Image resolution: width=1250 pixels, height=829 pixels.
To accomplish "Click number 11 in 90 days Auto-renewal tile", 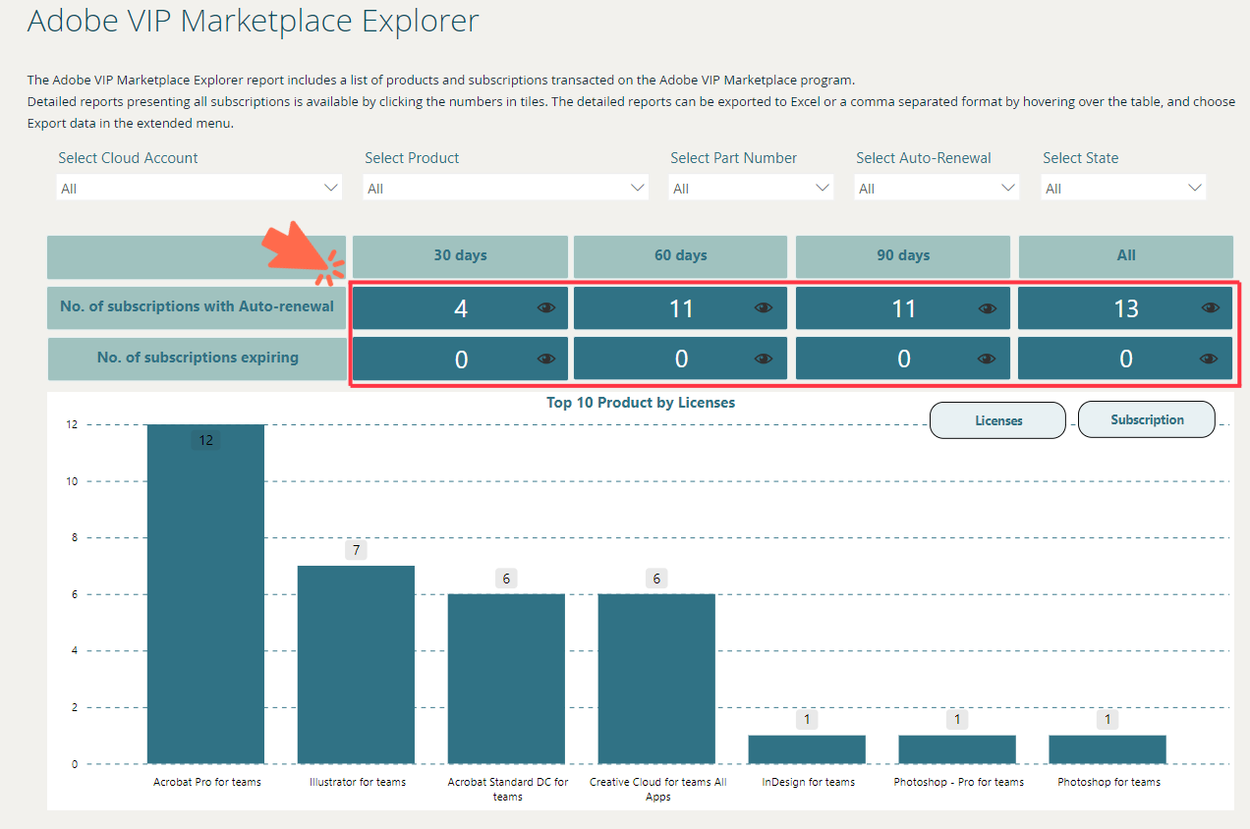I will click(x=903, y=308).
